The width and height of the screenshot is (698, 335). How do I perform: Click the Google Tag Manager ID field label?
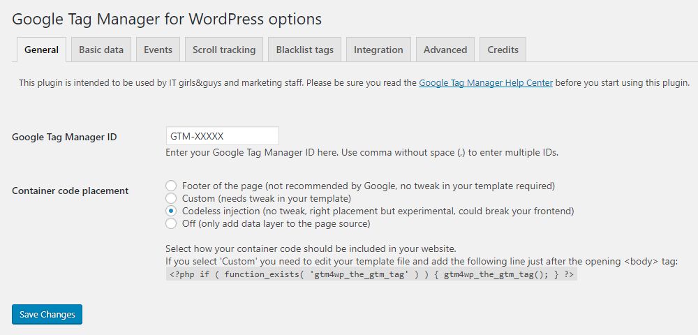click(x=64, y=137)
